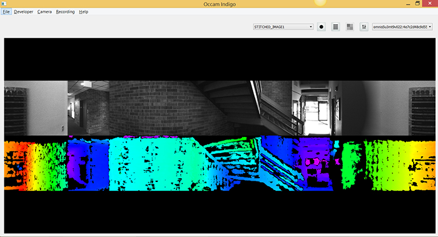The width and height of the screenshot is (438, 237).
Task: Expand the omni5u3mt9v022 device dropdown
Action: (x=402, y=27)
